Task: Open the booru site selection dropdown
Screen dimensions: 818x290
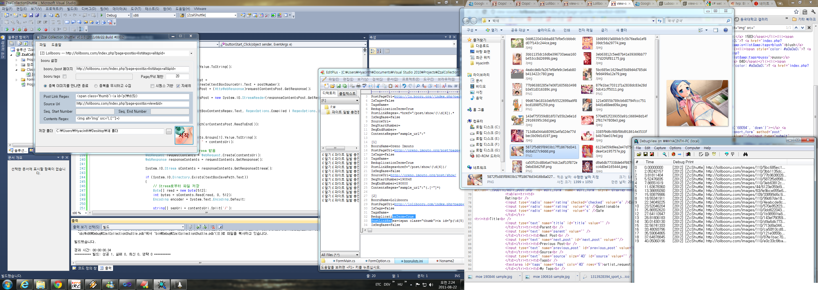Action: [x=191, y=53]
